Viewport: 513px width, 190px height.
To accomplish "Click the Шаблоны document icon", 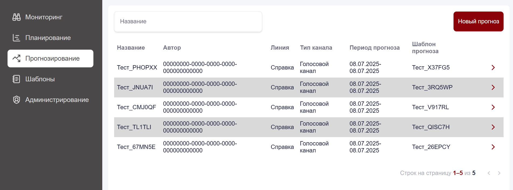I will coord(16,79).
